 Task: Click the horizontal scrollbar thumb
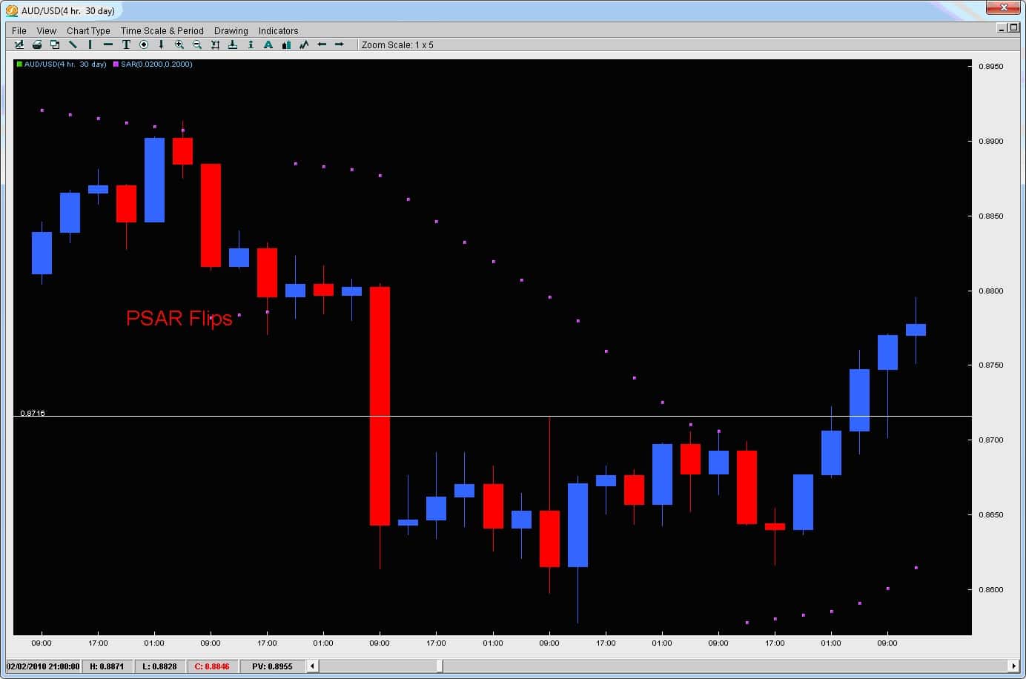[x=440, y=666]
